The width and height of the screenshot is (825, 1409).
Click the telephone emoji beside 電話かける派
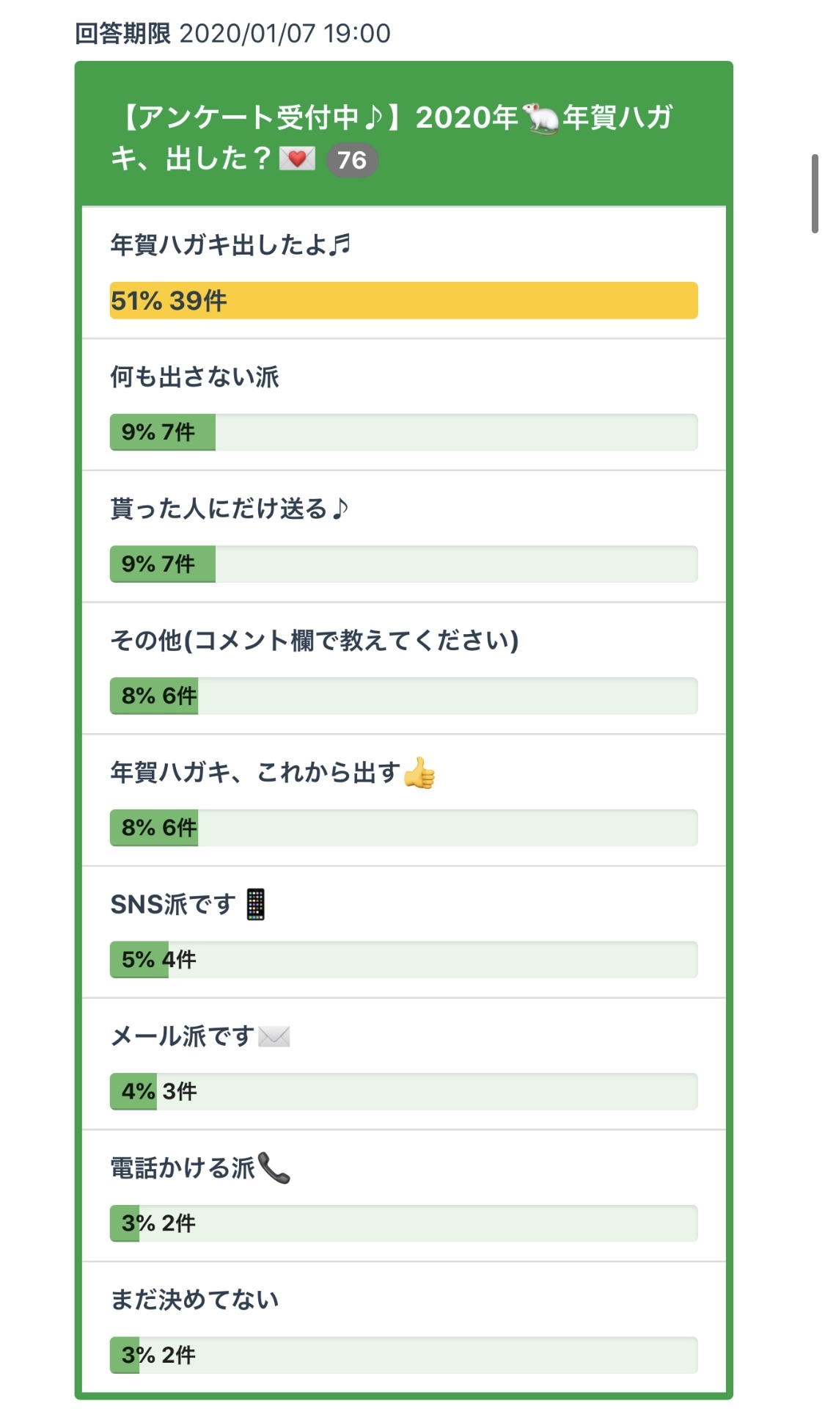click(x=274, y=1168)
